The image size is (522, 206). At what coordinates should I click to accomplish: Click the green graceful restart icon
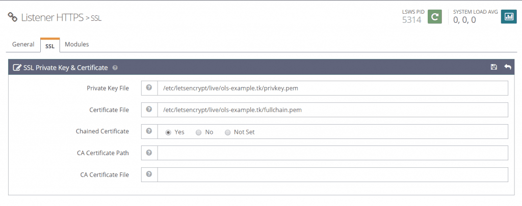coord(434,17)
